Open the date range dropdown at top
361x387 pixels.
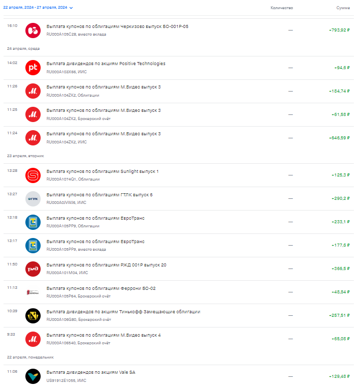click(38, 8)
